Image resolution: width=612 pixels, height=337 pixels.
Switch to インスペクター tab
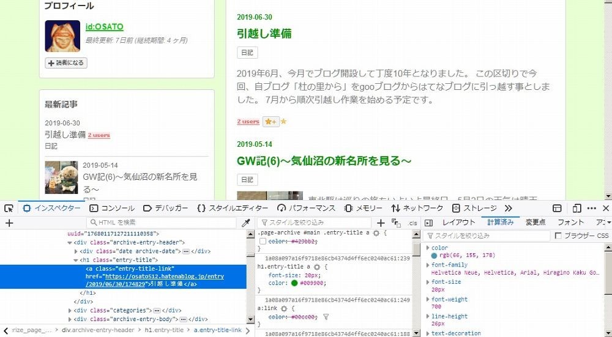point(51,209)
